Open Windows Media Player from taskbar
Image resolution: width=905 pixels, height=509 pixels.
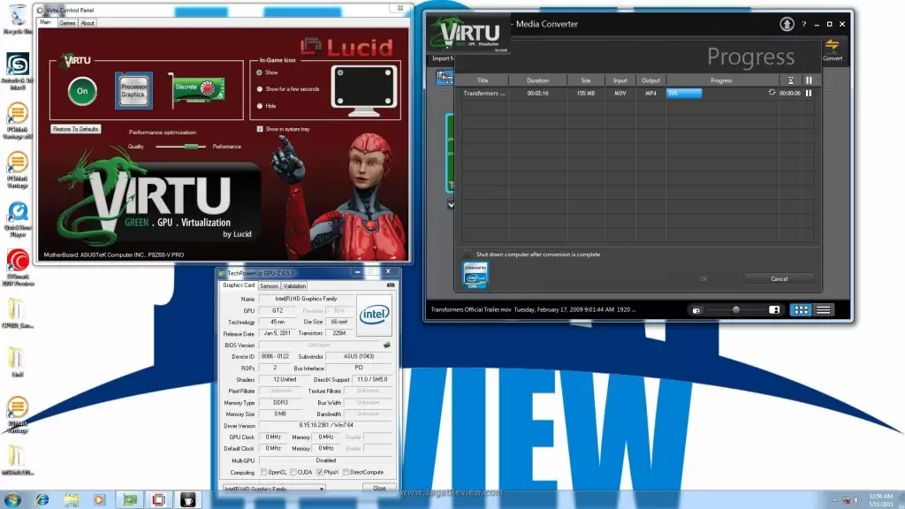point(99,500)
